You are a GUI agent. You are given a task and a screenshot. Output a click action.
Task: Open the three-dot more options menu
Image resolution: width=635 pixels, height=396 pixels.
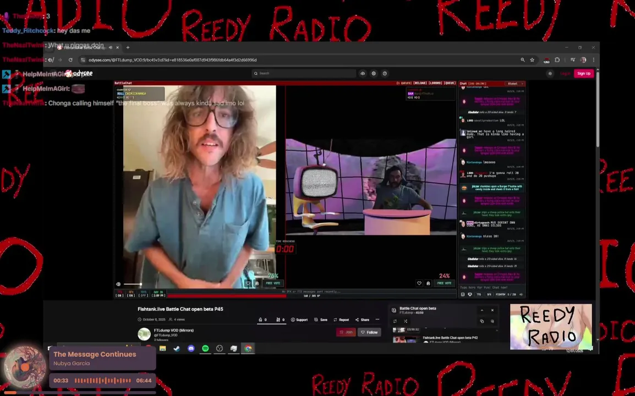click(377, 320)
